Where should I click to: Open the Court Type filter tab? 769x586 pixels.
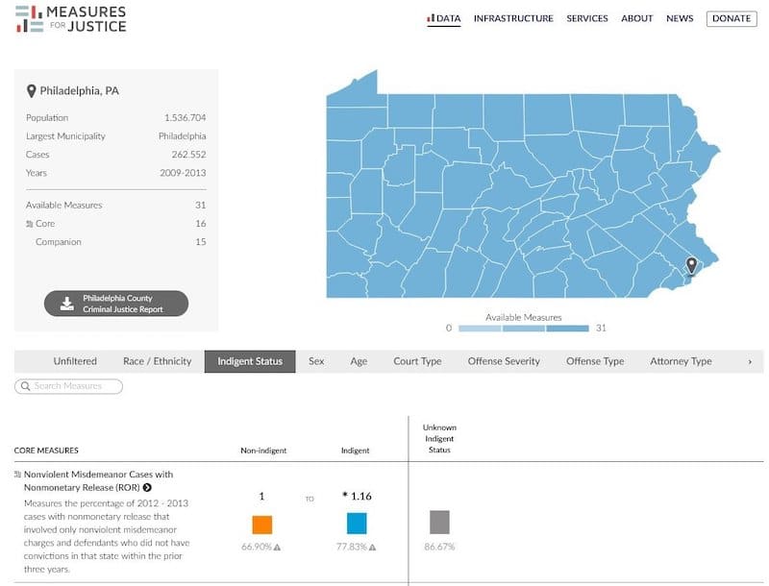[417, 361]
